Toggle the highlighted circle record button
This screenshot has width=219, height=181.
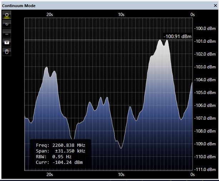7,15
